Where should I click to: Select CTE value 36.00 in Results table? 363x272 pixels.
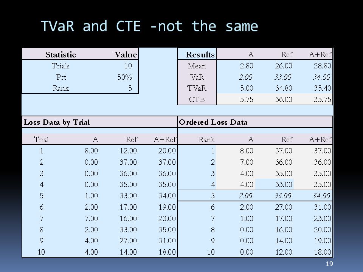284,99
